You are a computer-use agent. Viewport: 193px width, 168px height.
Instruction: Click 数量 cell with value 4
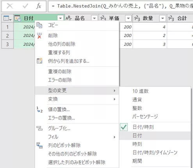(x=150, y=27)
